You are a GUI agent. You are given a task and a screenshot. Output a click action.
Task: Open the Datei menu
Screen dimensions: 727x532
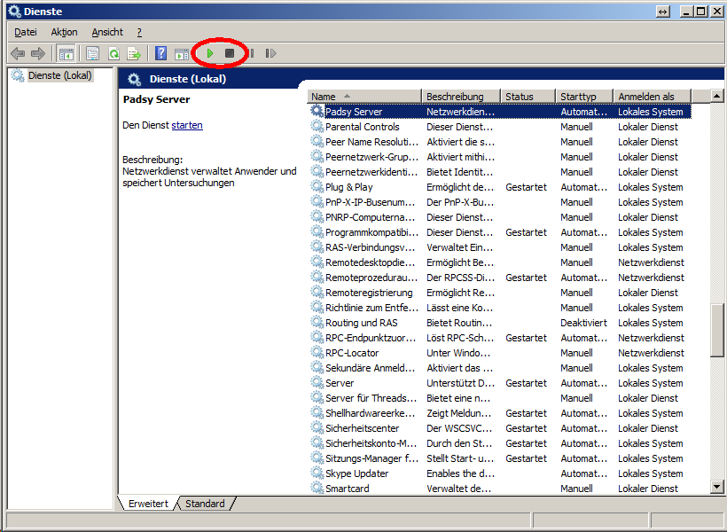point(26,32)
